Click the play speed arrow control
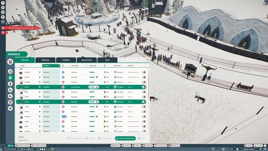Viewport: 268px width, 151px height. 261,149
